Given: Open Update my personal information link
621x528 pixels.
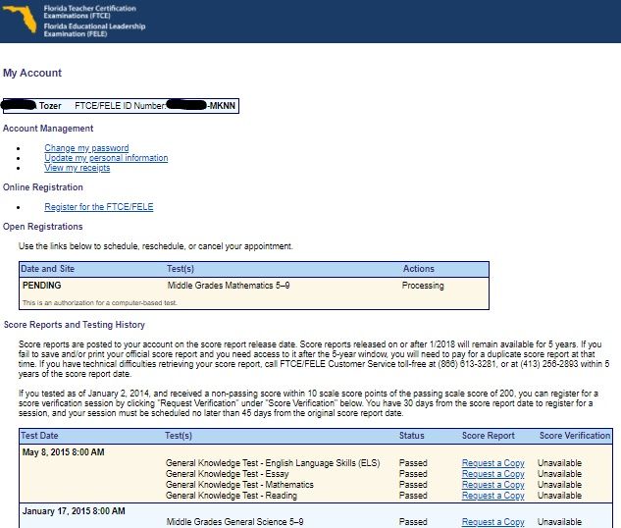Looking at the screenshot, I should [106, 158].
